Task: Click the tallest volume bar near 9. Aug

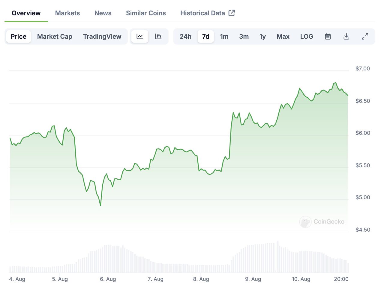Action: coord(278,257)
